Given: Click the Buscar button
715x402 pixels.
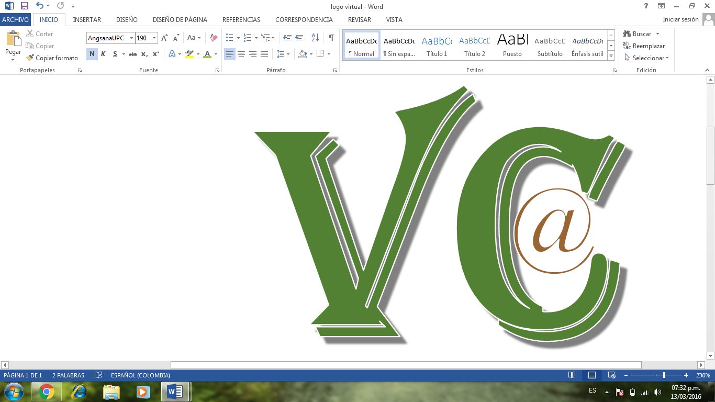Looking at the screenshot, I should point(638,34).
